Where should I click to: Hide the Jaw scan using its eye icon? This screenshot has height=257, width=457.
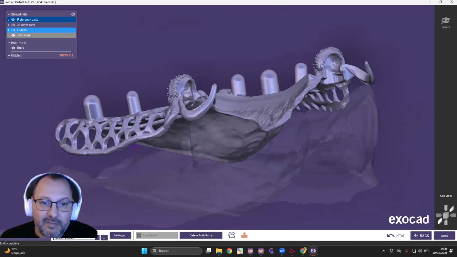pyautogui.click(x=13, y=35)
